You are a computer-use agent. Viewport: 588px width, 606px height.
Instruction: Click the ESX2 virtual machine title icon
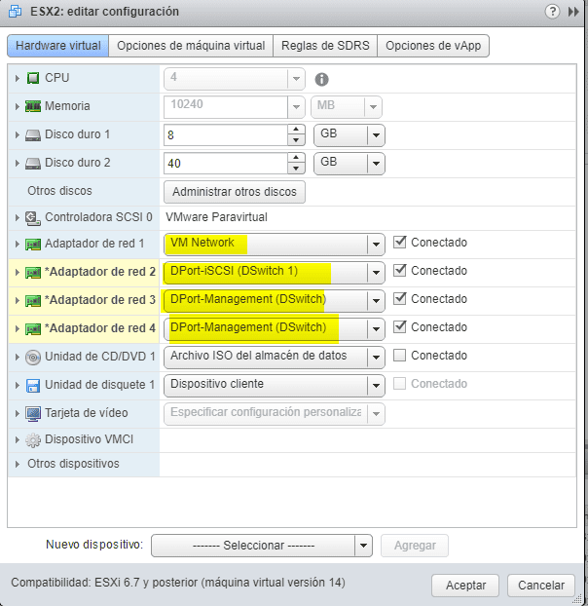tap(15, 12)
